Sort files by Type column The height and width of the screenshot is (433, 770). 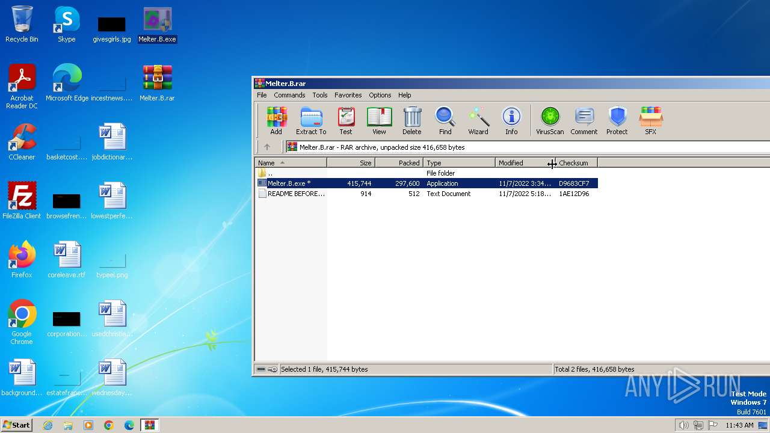pos(460,163)
